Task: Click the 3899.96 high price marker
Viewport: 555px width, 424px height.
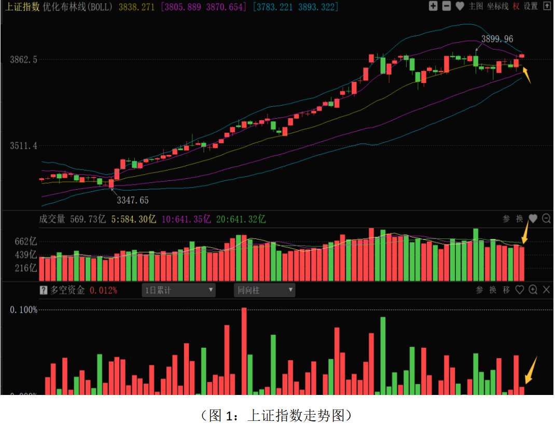Action: [497, 39]
